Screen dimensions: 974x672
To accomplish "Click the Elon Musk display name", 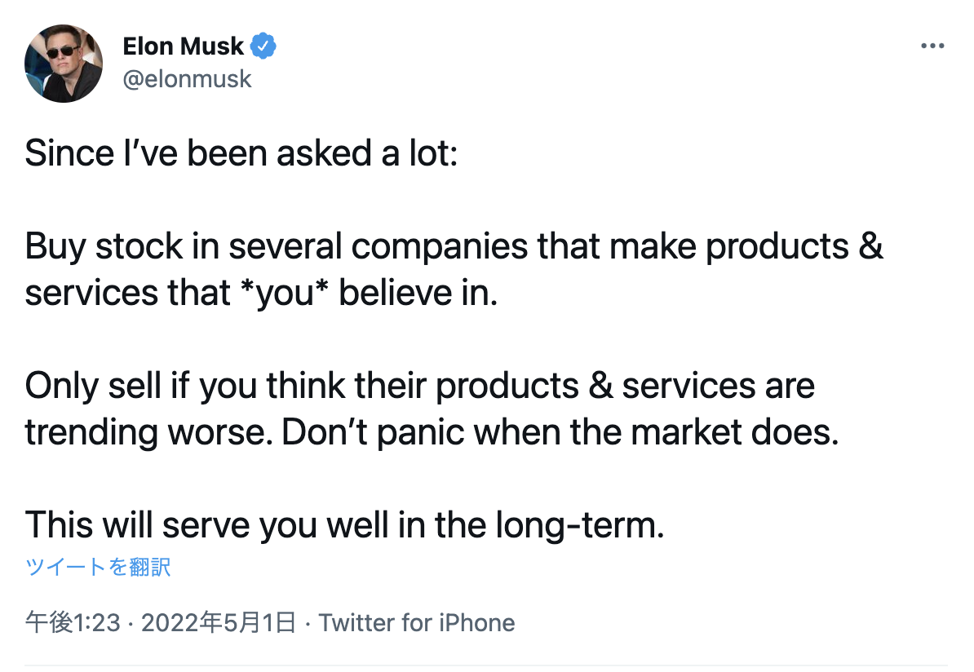I will coord(184,46).
